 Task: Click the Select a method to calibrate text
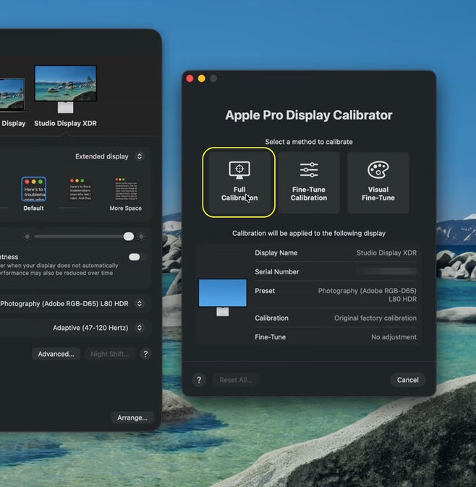click(309, 142)
